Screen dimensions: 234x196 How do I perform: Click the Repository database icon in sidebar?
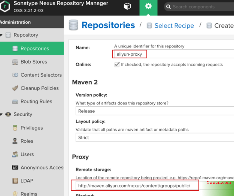tap(8, 35)
